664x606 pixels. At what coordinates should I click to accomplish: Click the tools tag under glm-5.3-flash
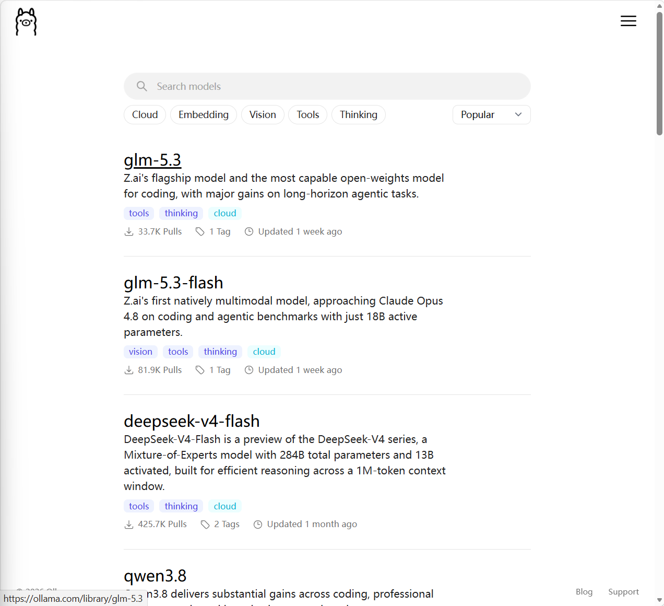[178, 352]
